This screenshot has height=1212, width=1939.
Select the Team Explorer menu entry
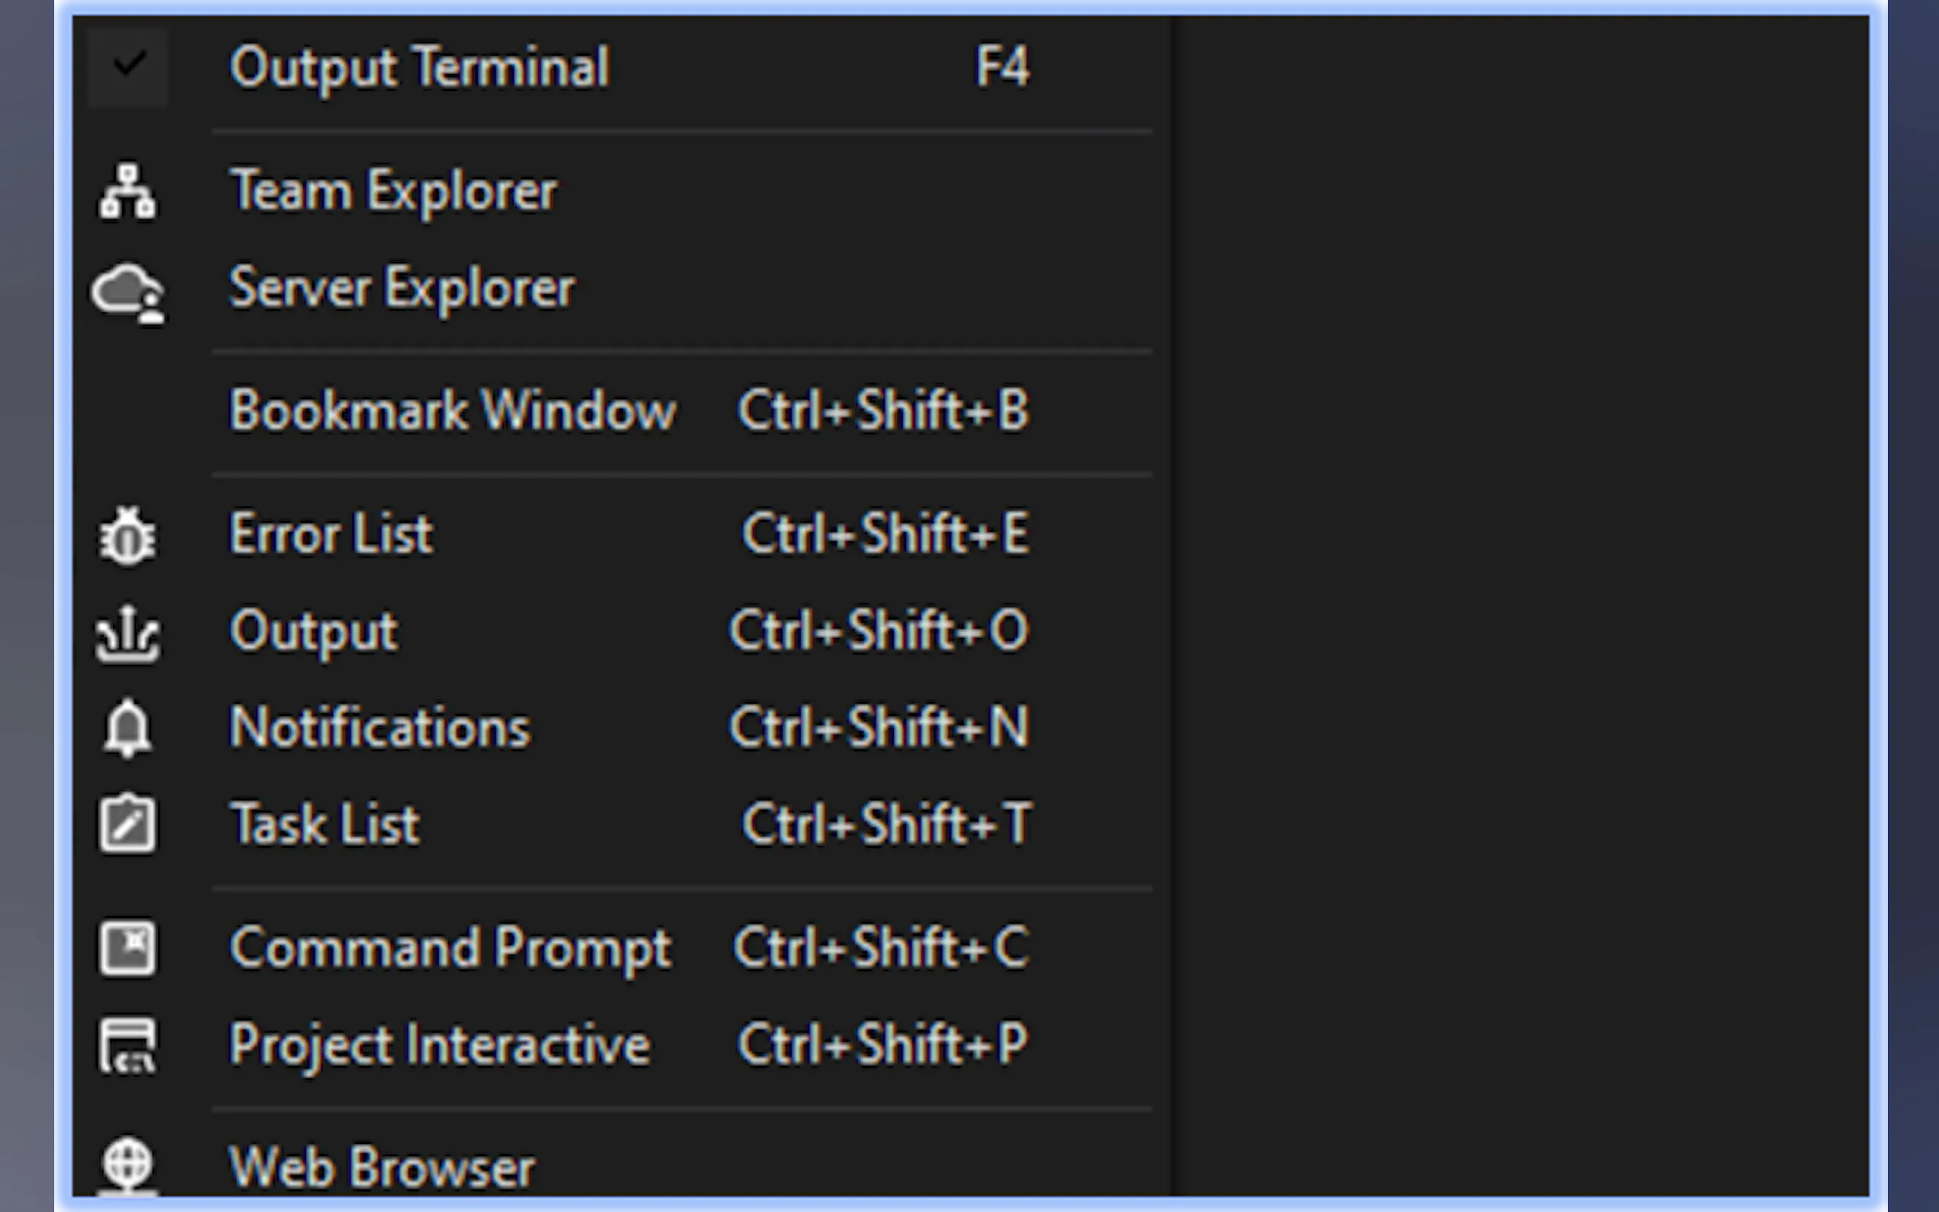pos(621,191)
